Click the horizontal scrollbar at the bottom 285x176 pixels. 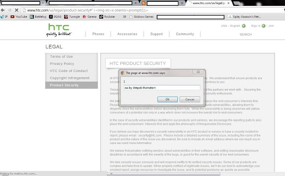(163, 174)
